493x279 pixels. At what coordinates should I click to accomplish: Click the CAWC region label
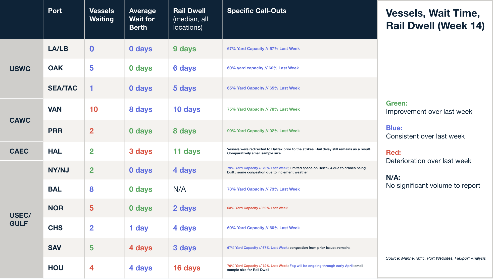click(20, 120)
